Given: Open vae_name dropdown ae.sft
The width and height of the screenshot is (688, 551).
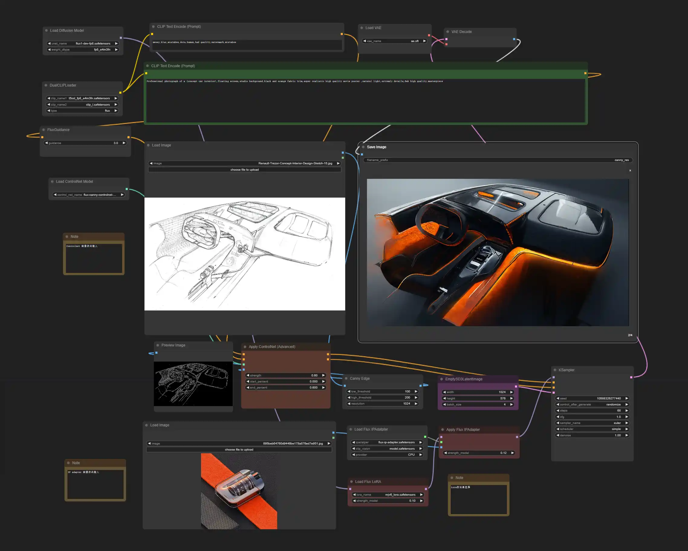Looking at the screenshot, I should coord(394,41).
